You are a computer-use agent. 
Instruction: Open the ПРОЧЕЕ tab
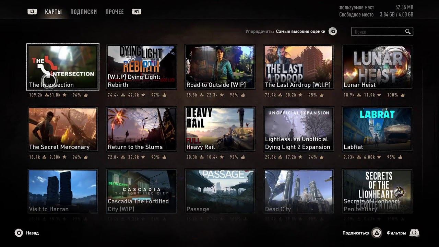tap(115, 12)
